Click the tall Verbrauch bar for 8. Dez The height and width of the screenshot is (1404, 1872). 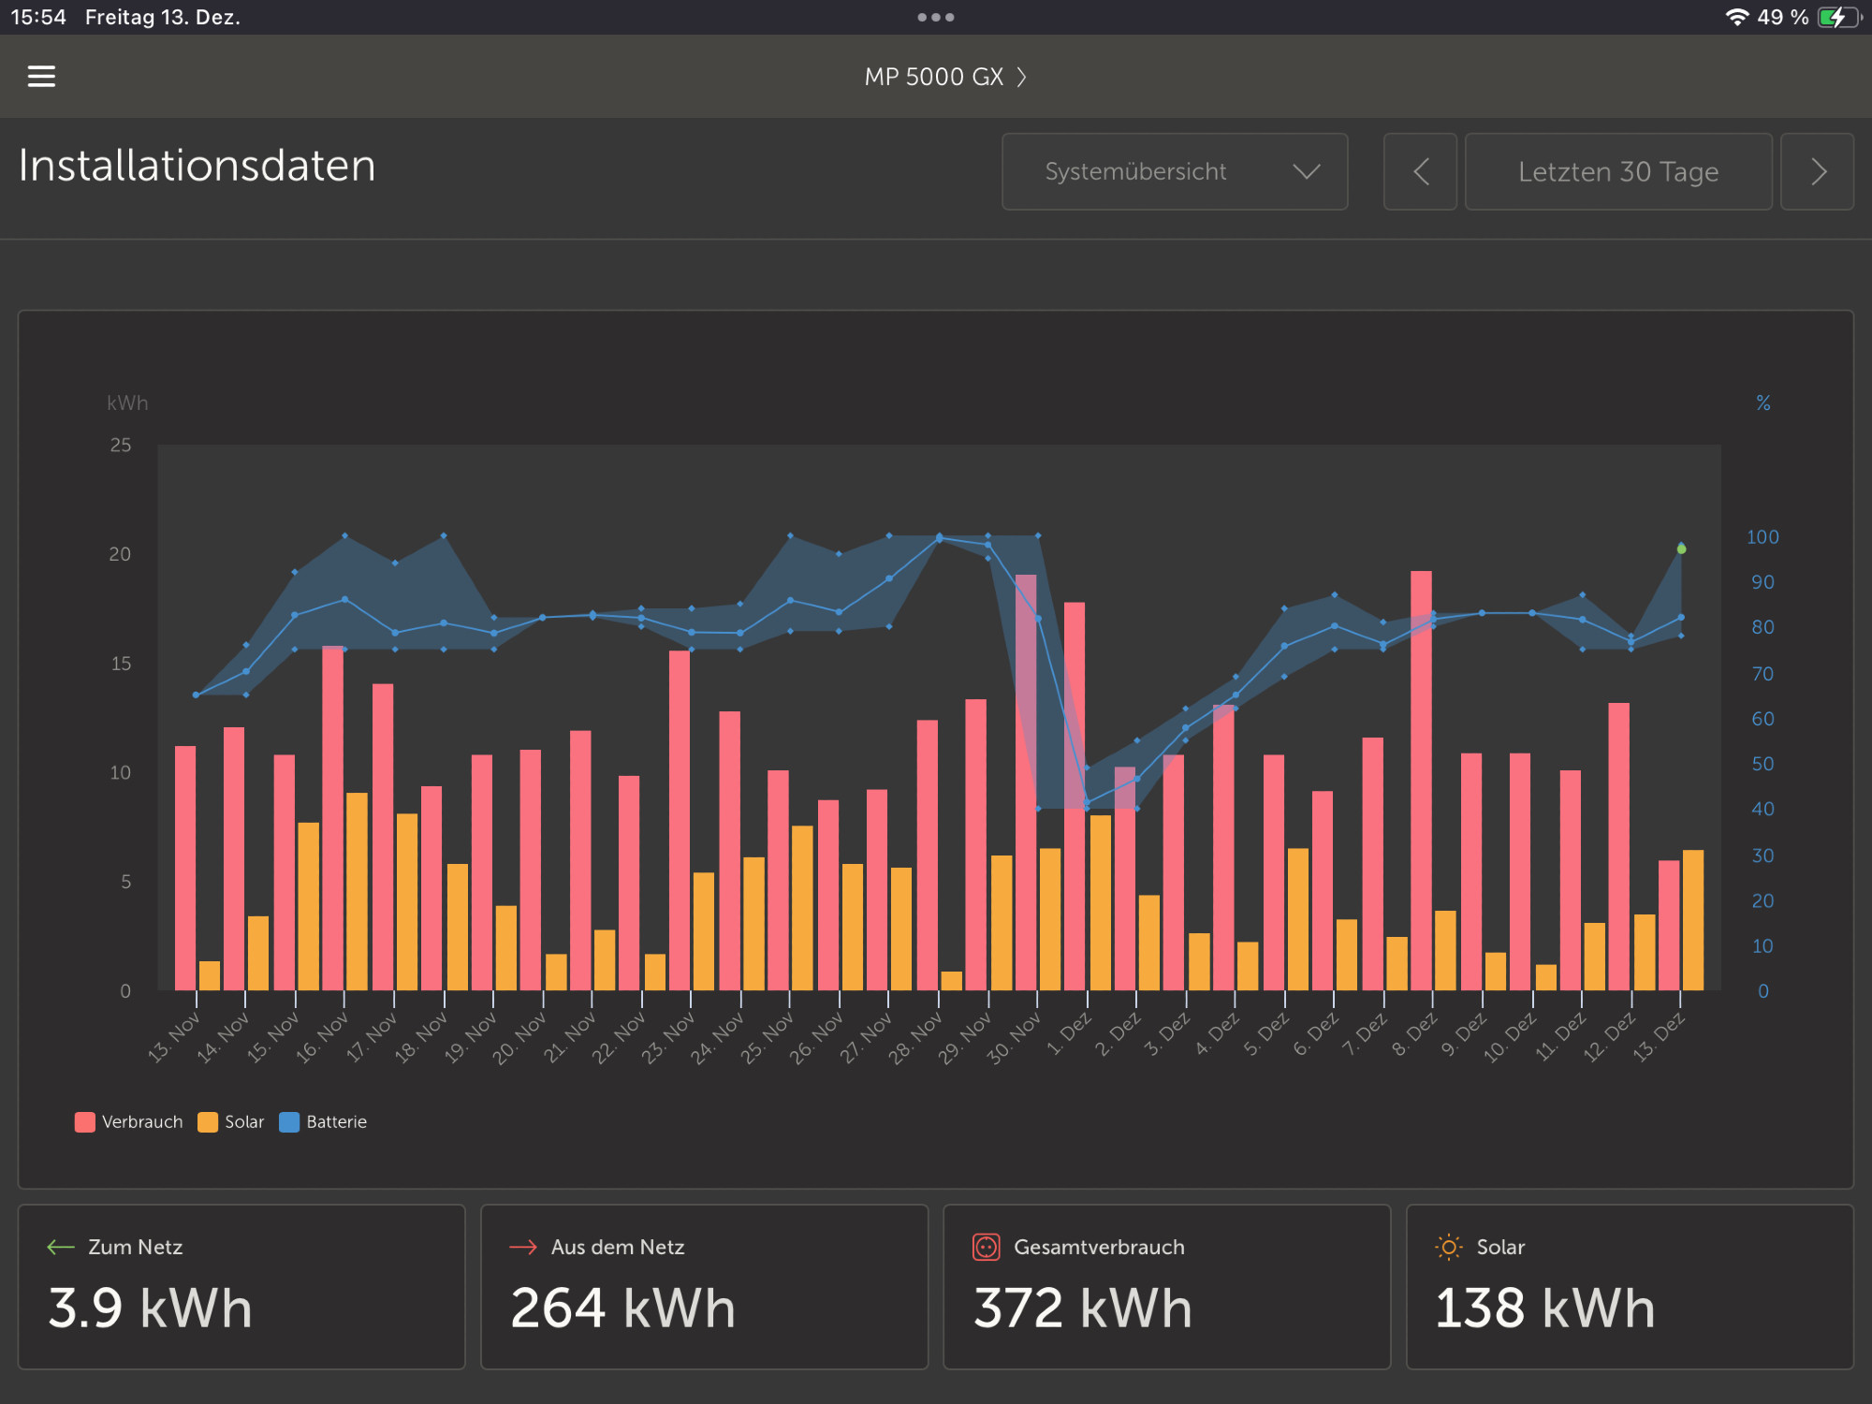1421,780
